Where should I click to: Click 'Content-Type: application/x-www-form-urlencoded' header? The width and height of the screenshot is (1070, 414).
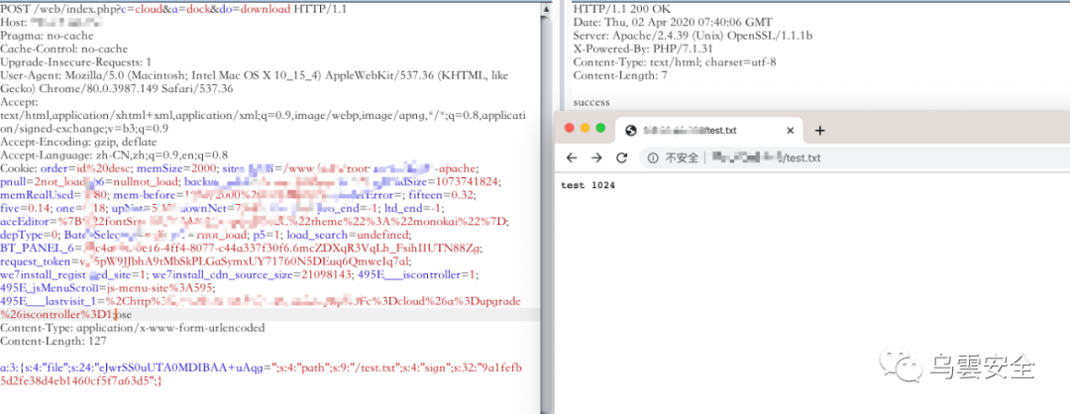pyautogui.click(x=133, y=328)
